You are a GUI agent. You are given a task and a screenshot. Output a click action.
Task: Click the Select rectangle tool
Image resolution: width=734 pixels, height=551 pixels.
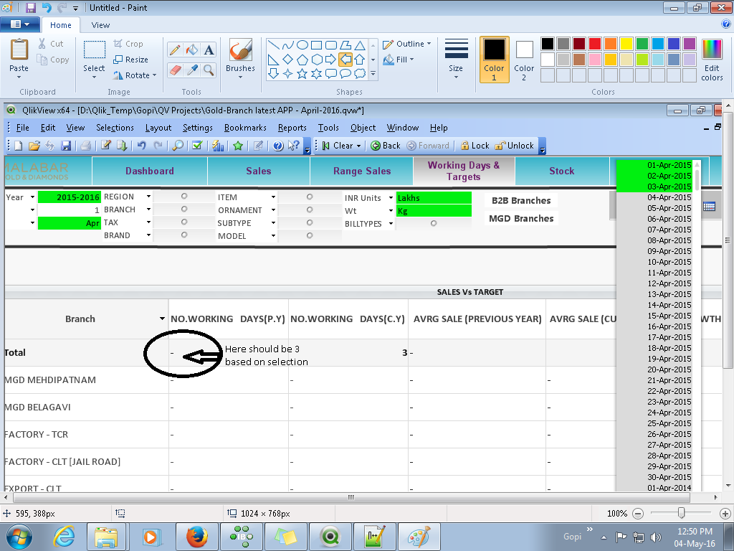[94, 50]
